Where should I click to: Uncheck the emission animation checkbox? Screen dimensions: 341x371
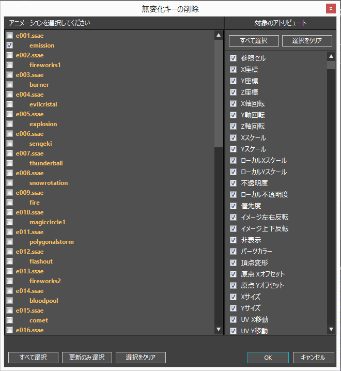[x=9, y=45]
